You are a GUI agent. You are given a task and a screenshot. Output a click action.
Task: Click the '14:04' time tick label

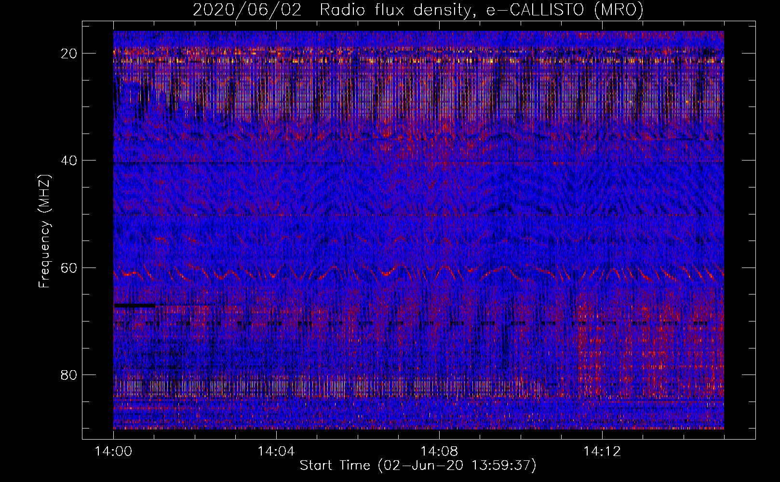[x=276, y=452]
